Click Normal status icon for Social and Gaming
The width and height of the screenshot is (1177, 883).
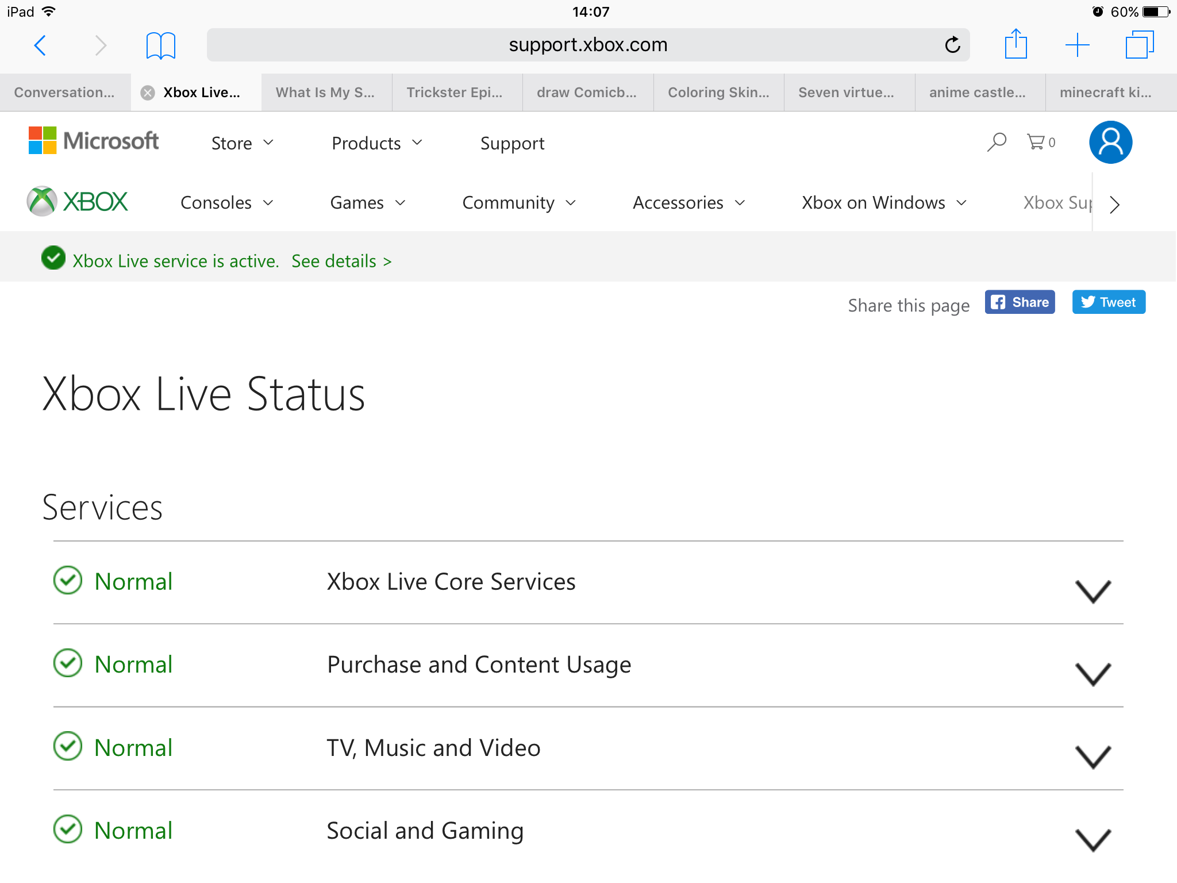[x=68, y=829]
